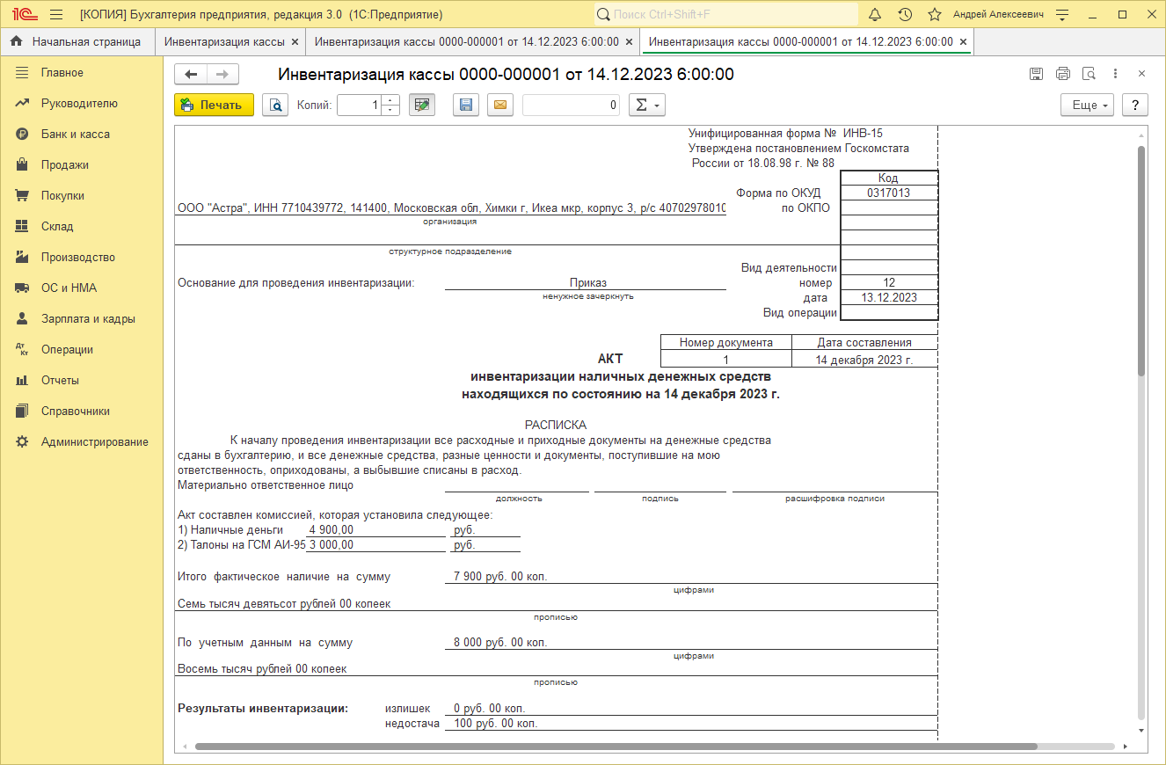Go back with the left arrow button
Screen dimensions: 1166x765
click(x=191, y=75)
